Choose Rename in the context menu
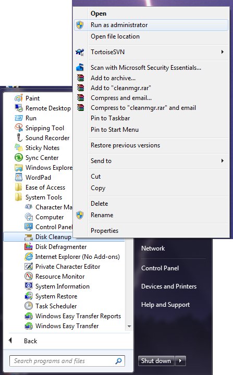The height and width of the screenshot is (375, 233). point(151,215)
